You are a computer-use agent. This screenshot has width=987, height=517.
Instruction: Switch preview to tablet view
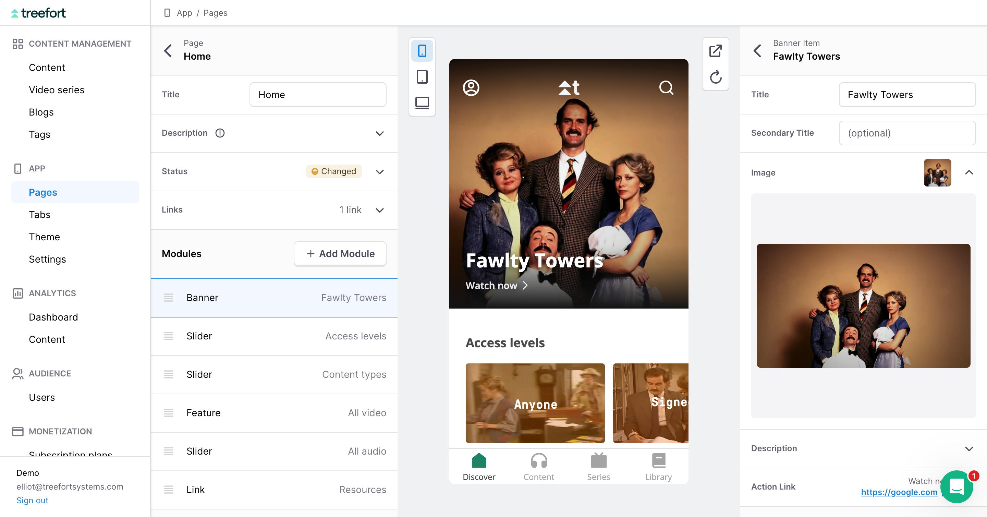click(x=422, y=77)
